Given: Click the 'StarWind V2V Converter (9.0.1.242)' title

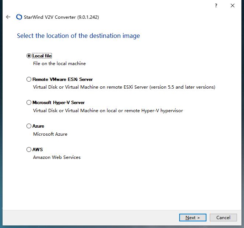Looking at the screenshot, I should [61, 17].
